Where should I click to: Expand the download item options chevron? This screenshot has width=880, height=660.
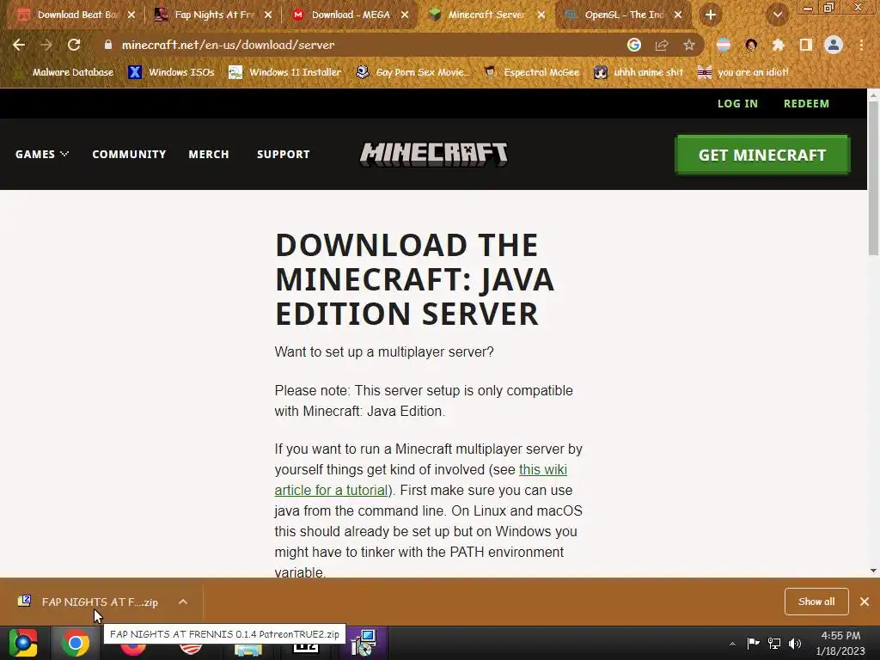(x=183, y=602)
